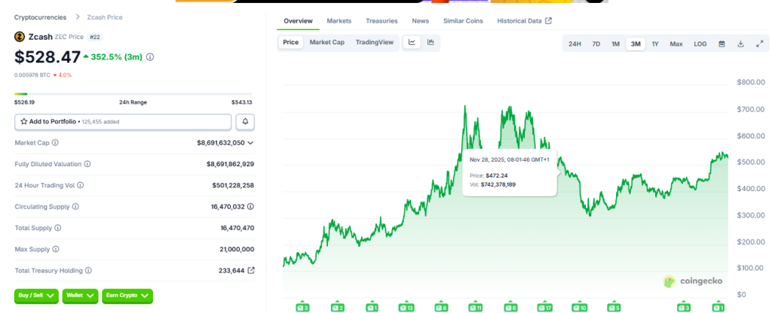This screenshot has width=772, height=313.
Task: Open the calendar date range picker
Action: point(721,44)
